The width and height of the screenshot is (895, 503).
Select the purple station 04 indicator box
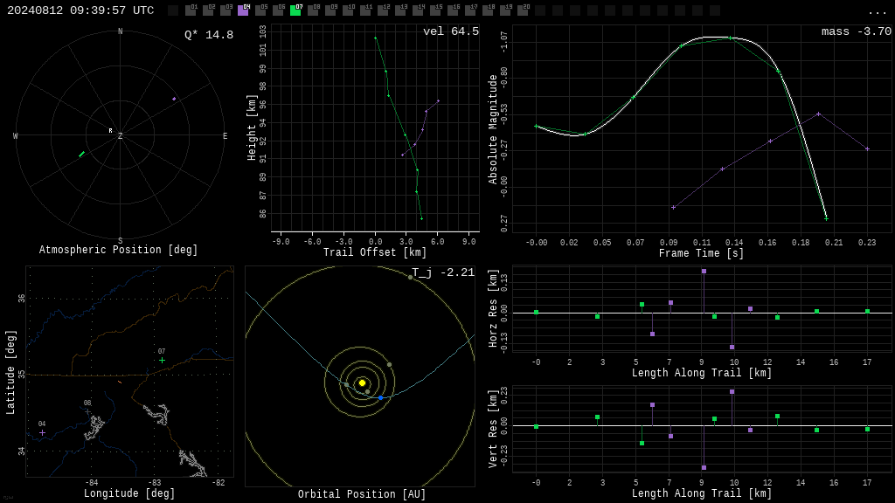pos(243,10)
